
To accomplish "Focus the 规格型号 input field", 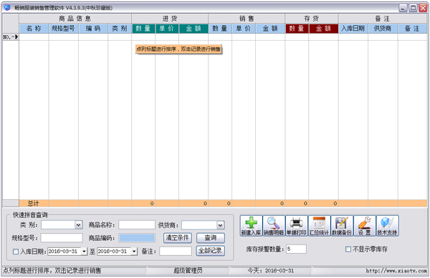I will coord(62,238).
